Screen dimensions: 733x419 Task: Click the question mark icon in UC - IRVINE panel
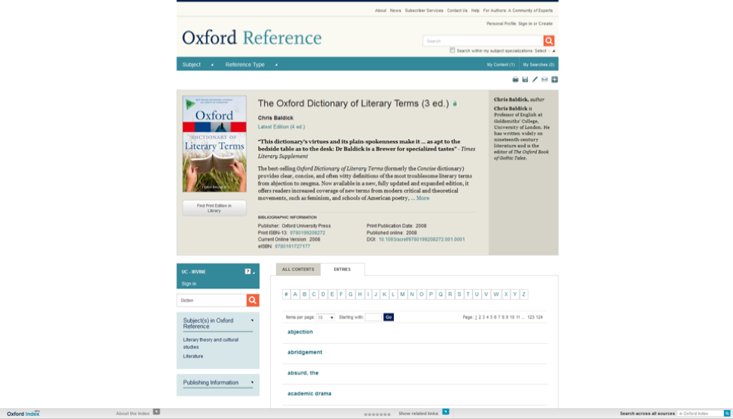(248, 271)
